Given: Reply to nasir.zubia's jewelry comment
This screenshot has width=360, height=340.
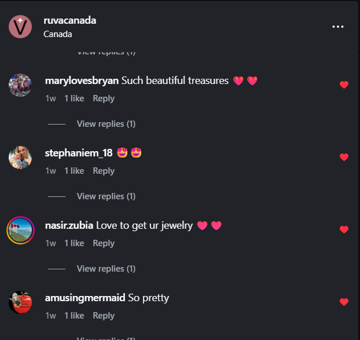Looking at the screenshot, I should pyautogui.click(x=104, y=243).
